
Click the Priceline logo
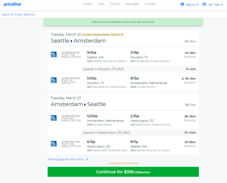(x=13, y=4)
